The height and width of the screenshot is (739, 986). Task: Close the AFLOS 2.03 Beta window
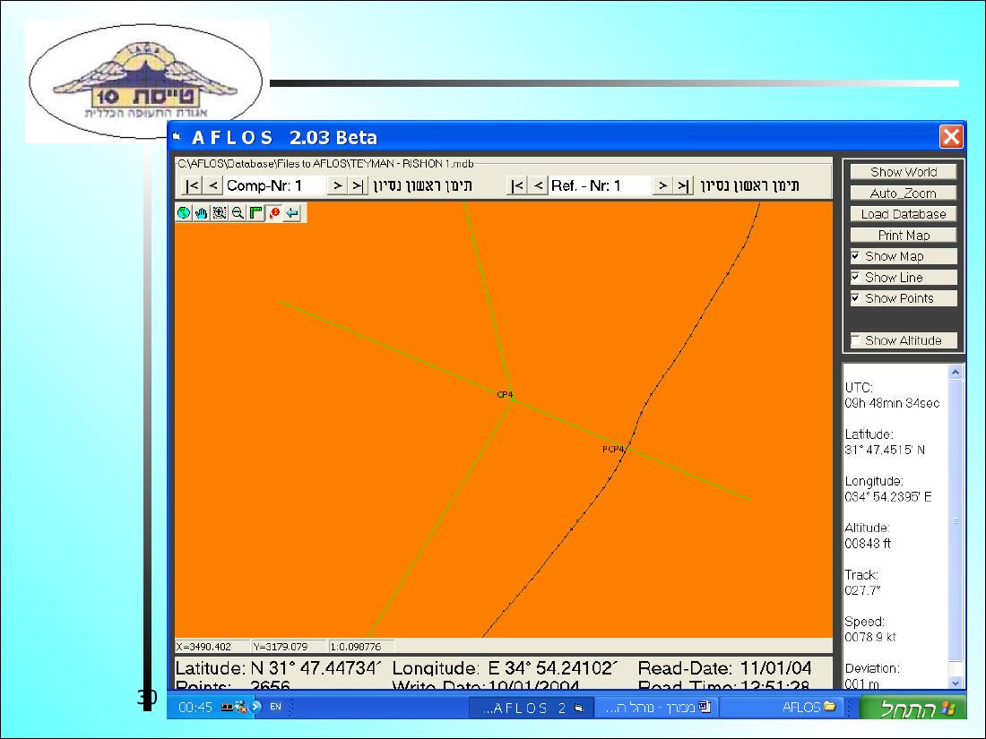[951, 136]
